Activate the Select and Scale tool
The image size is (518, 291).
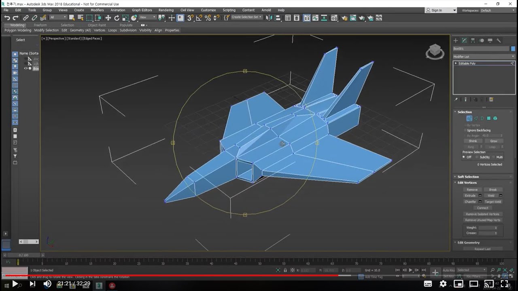(125, 18)
